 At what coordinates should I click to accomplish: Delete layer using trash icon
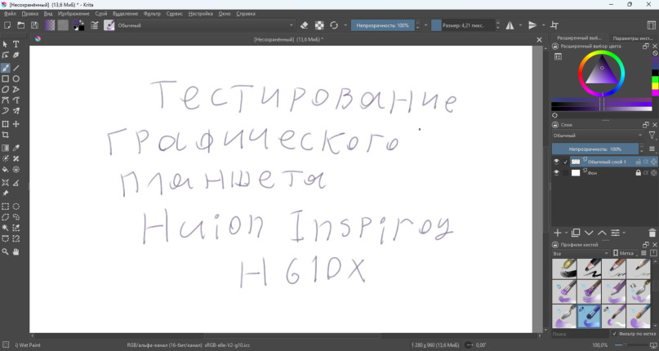[652, 233]
